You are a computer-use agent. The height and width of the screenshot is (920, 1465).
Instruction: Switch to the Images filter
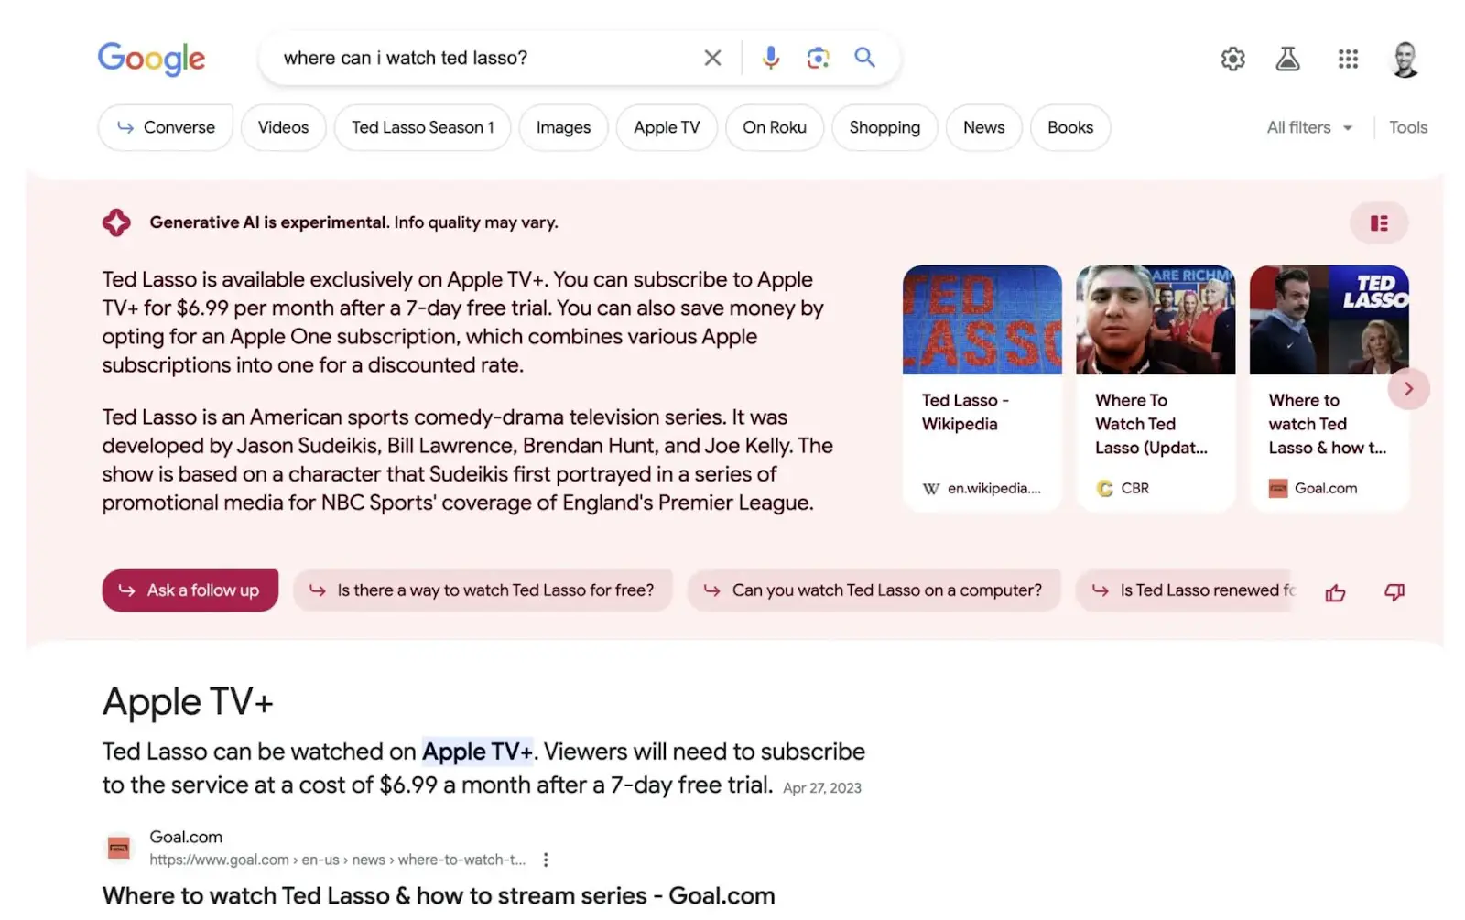(x=563, y=128)
